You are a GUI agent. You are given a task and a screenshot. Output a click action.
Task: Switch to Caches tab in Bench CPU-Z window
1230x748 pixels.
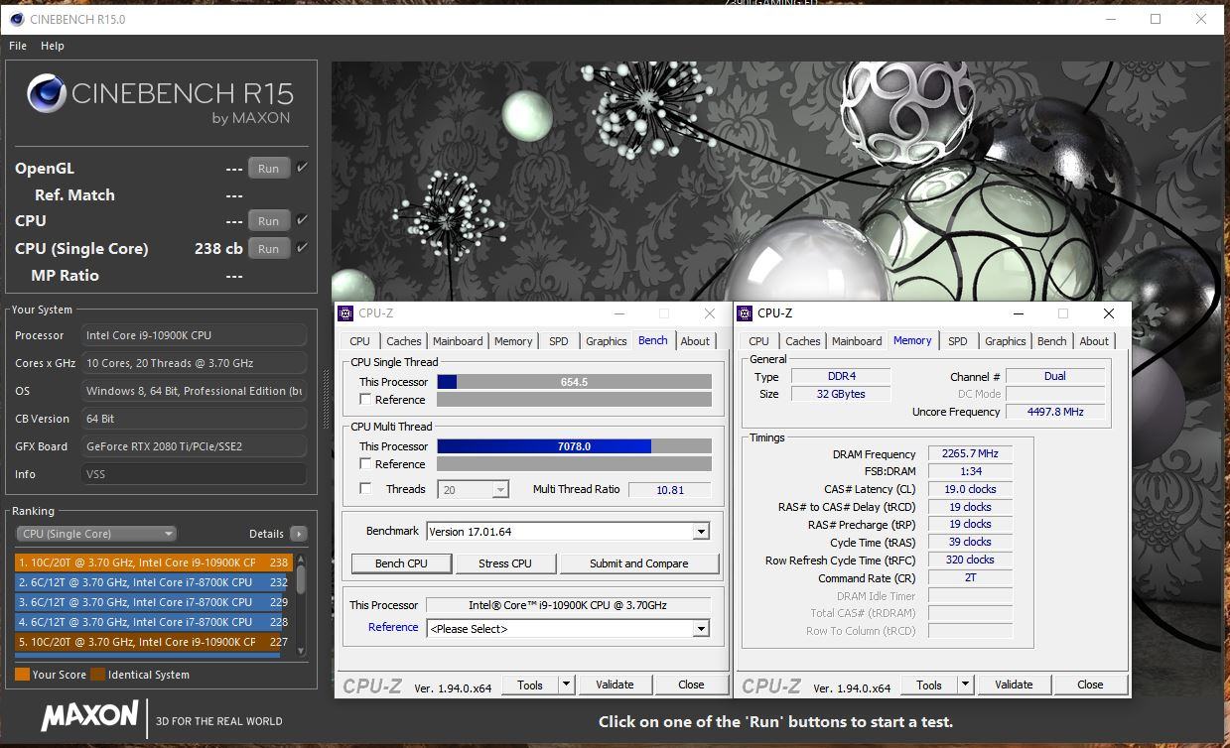pyautogui.click(x=404, y=341)
